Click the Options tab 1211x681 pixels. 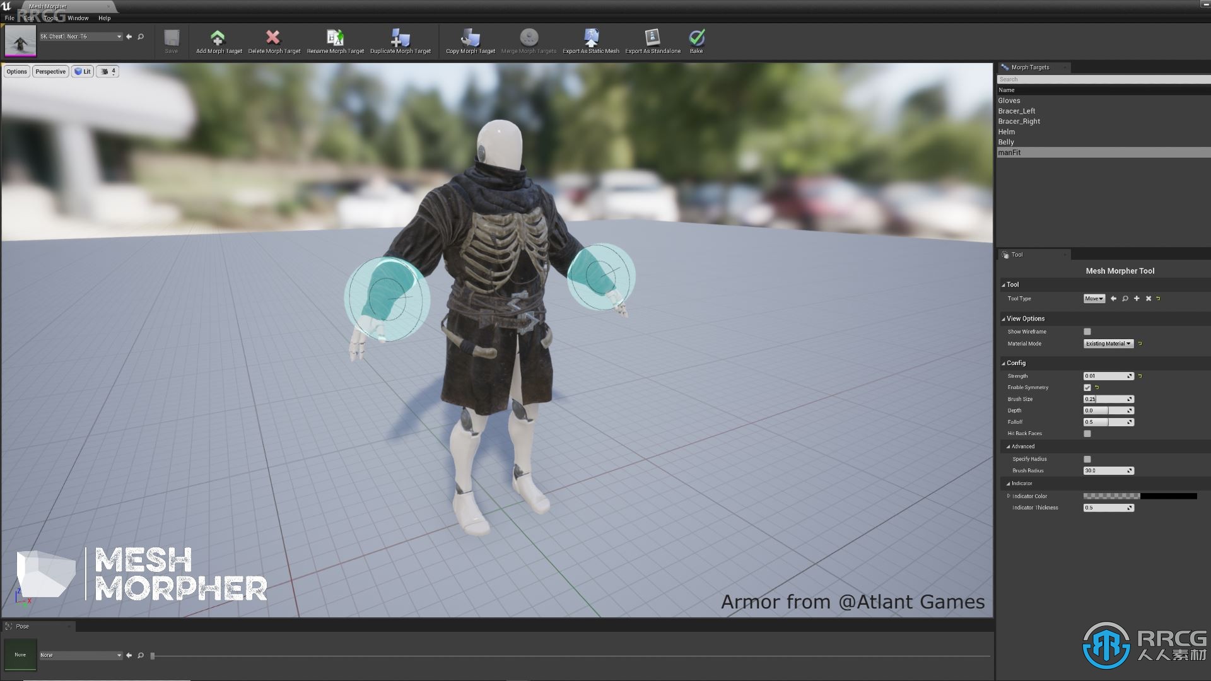[x=16, y=71]
